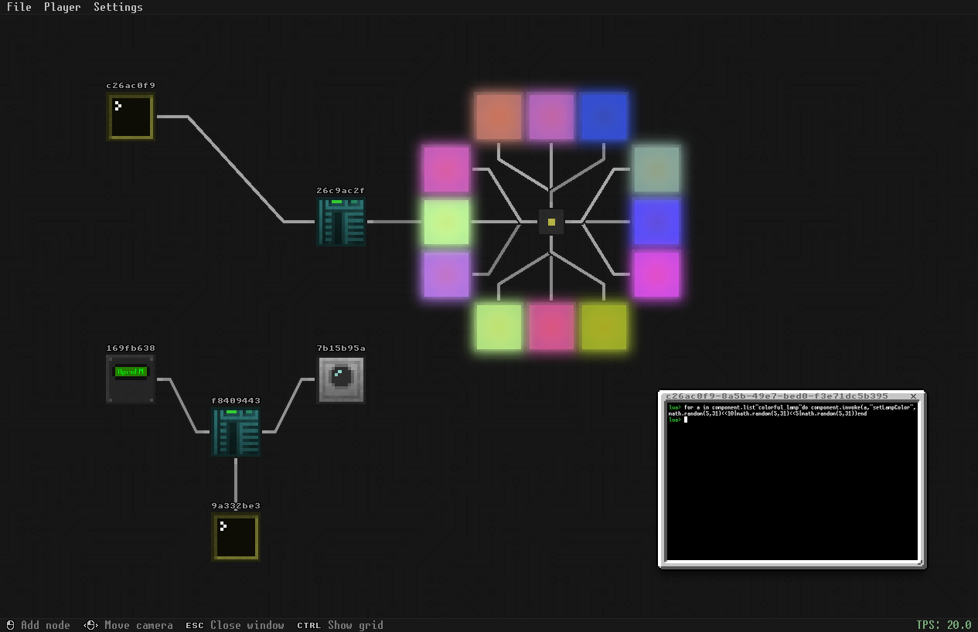Screen dimensions: 978x632
Task: Select the magenta lamp on lower right side
Action: point(656,274)
